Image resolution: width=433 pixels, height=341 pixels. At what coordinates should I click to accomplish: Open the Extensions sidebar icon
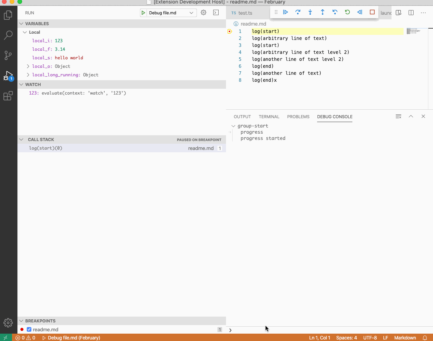pyautogui.click(x=9, y=96)
